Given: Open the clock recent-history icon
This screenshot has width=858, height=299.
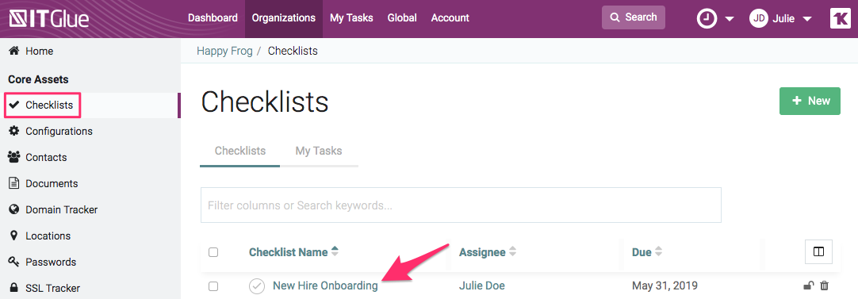Looking at the screenshot, I should [707, 19].
